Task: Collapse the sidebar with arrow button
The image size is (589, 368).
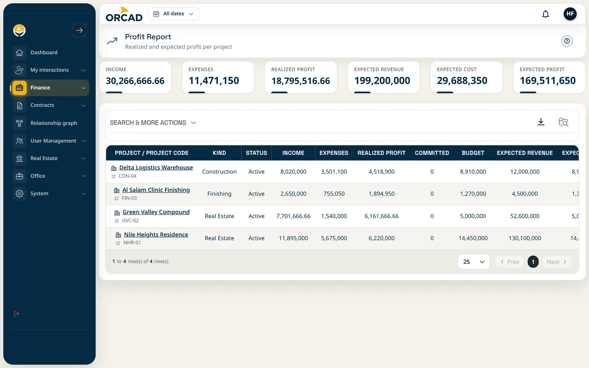Action: pyautogui.click(x=80, y=30)
